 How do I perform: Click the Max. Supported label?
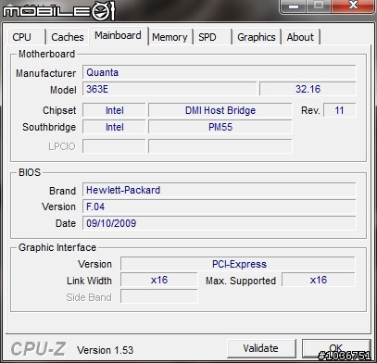241,281
